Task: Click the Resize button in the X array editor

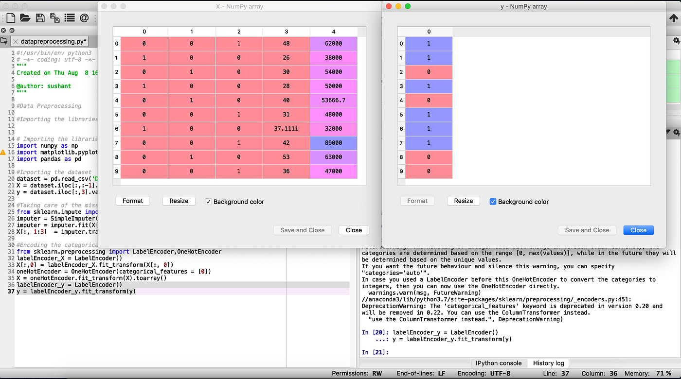Action: click(x=179, y=201)
